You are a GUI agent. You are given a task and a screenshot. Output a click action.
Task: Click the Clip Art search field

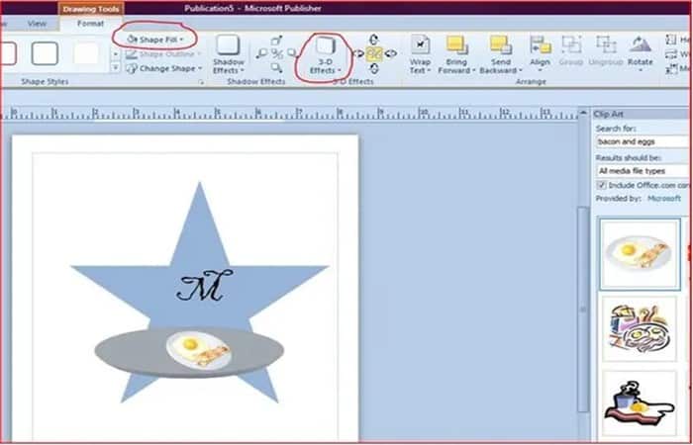pos(643,141)
